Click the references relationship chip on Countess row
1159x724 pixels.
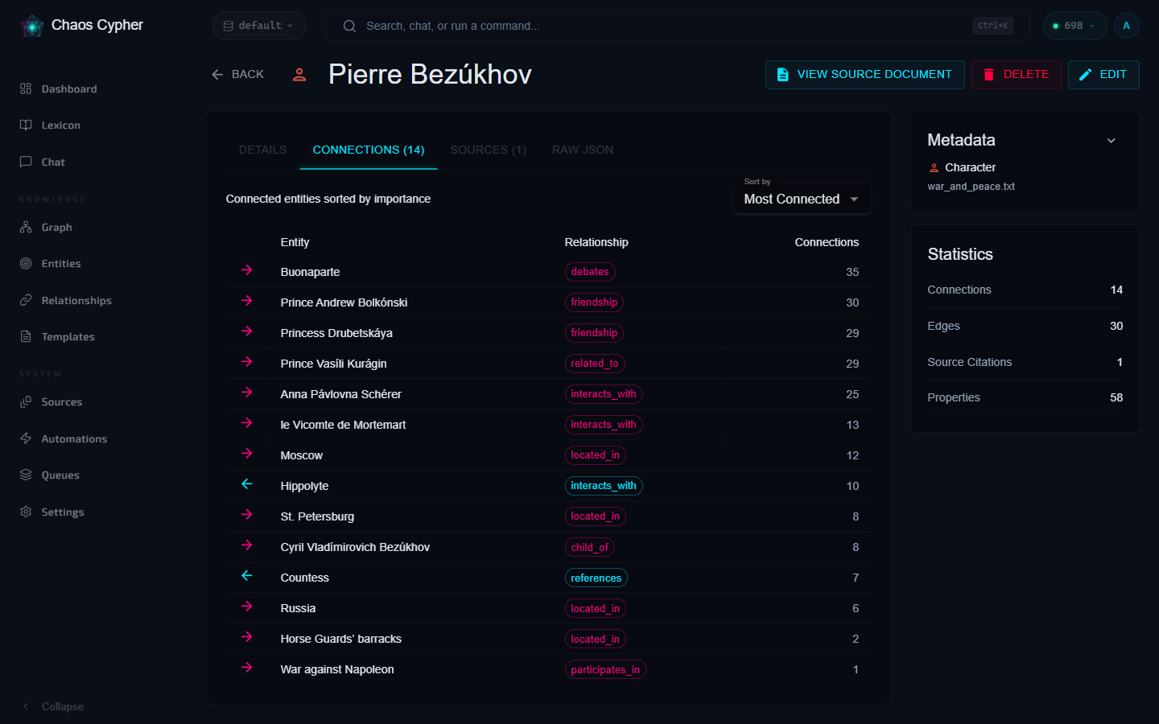click(596, 578)
